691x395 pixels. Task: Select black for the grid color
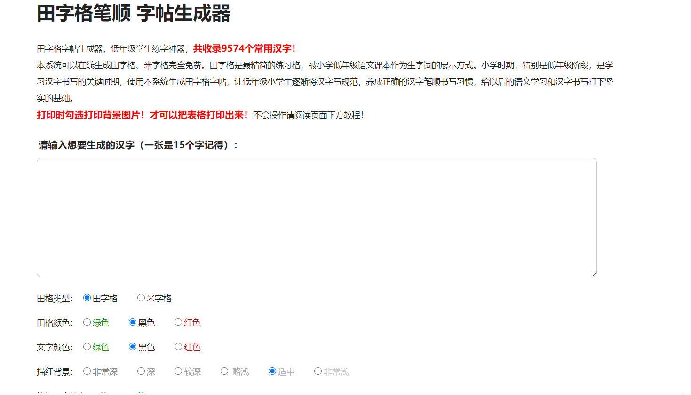(132, 322)
